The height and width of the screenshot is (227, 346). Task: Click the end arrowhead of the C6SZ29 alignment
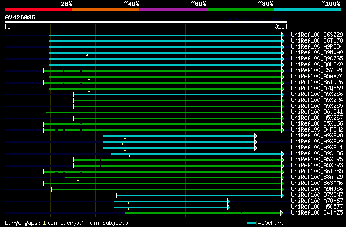click(283, 35)
